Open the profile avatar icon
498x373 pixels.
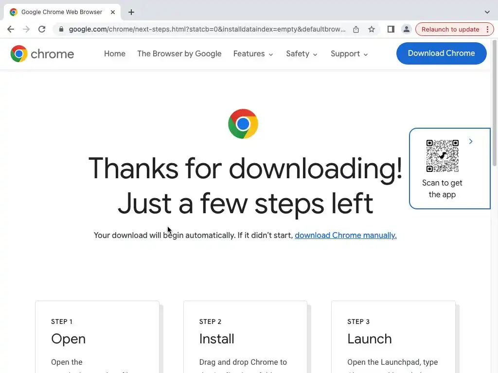click(x=406, y=29)
